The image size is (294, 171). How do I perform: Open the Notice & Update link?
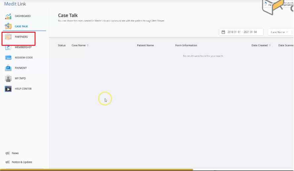point(22,162)
